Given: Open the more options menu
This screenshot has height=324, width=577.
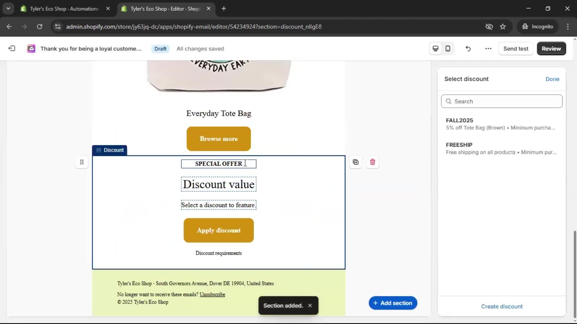Looking at the screenshot, I should (x=488, y=48).
